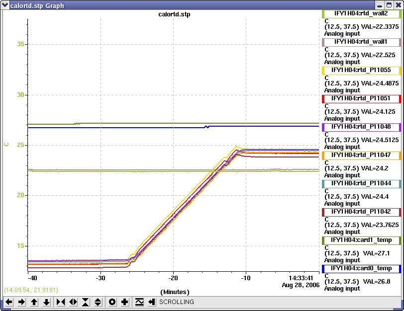Select the purple IFY1H04:rtd_P11048 legend entry
Screen dimensions: 404x311
tap(361, 127)
